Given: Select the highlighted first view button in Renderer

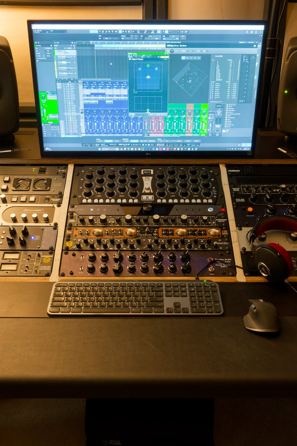Looking at the screenshot, I should click(x=184, y=58).
